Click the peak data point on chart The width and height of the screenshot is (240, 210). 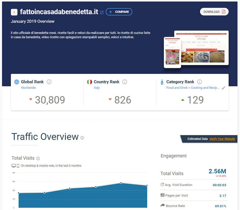point(121,183)
